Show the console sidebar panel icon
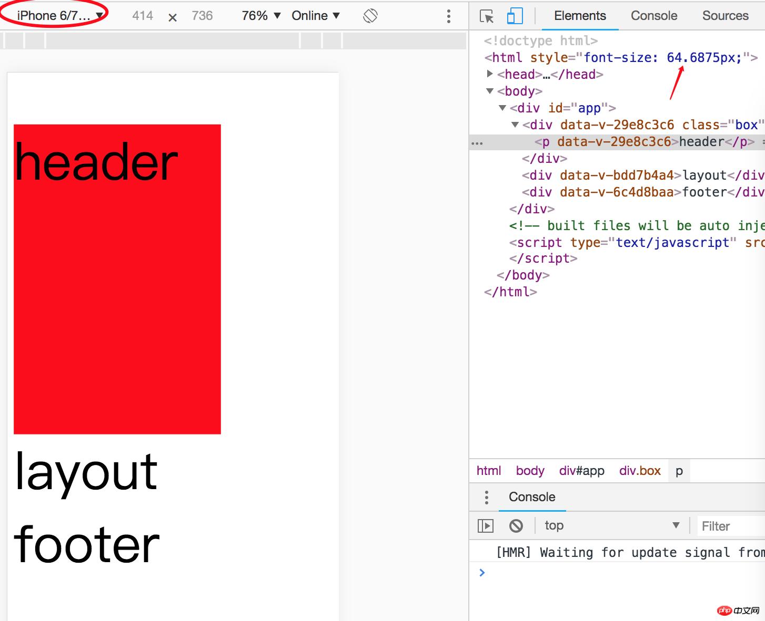 (485, 525)
